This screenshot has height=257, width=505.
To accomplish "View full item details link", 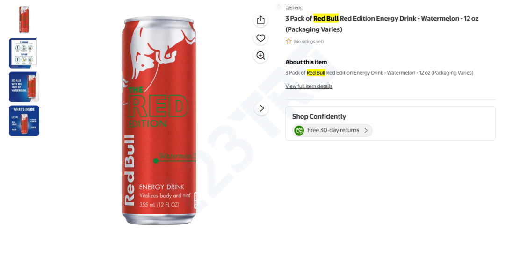I will pos(309,86).
